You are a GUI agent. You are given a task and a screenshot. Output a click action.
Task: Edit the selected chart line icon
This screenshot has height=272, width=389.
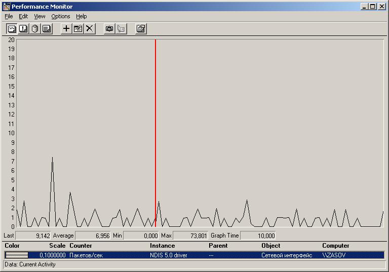click(78, 29)
